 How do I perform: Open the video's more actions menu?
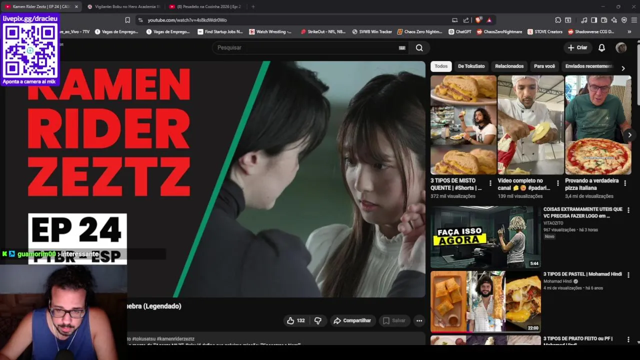(x=419, y=320)
